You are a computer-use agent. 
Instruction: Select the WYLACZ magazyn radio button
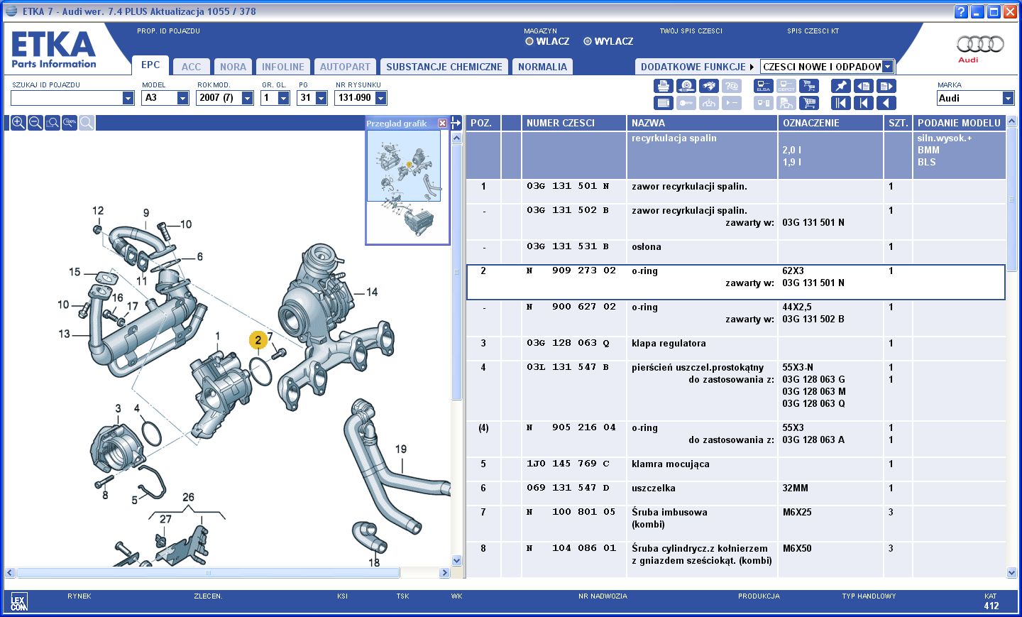(x=588, y=41)
